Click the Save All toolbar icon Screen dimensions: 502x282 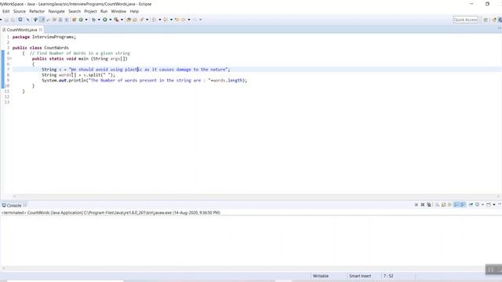coord(13,20)
